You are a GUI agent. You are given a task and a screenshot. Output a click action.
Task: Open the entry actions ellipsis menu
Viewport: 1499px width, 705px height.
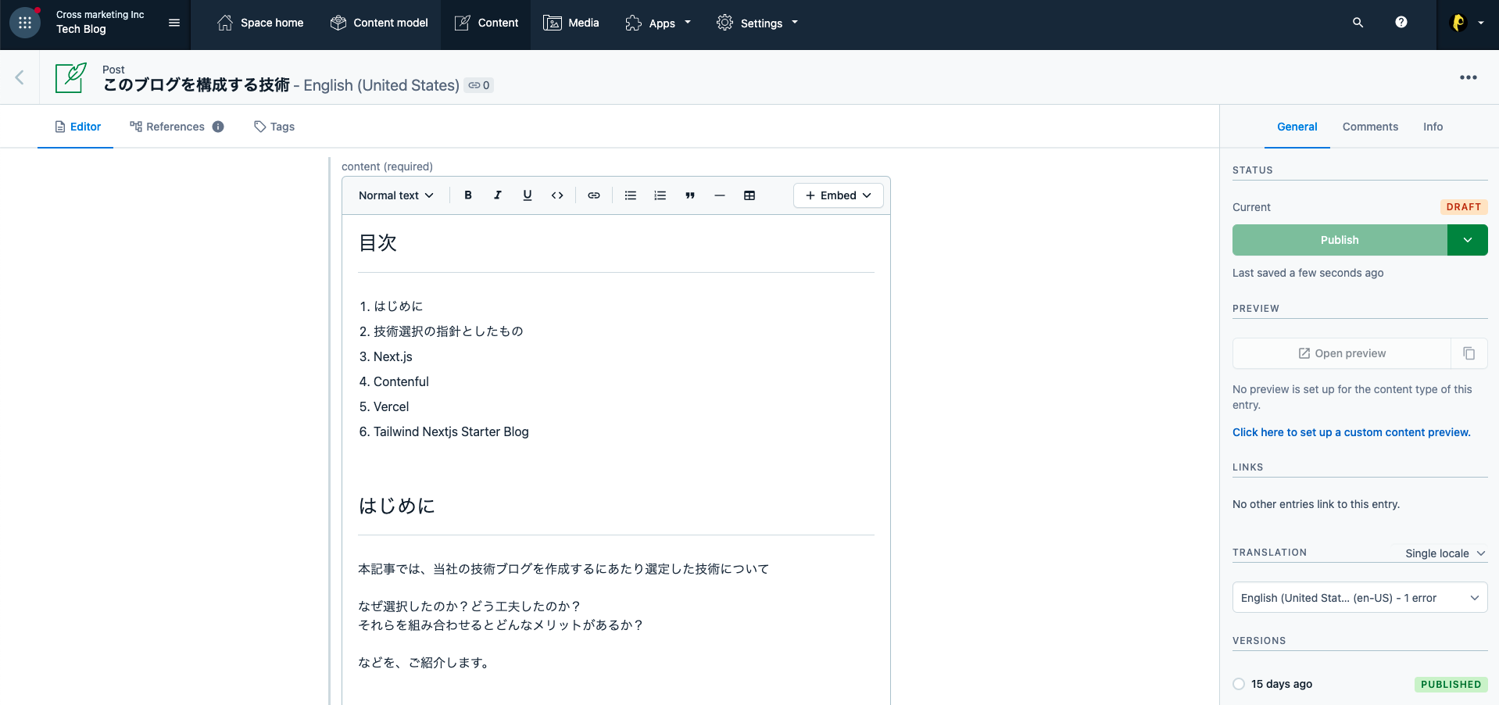(1469, 77)
